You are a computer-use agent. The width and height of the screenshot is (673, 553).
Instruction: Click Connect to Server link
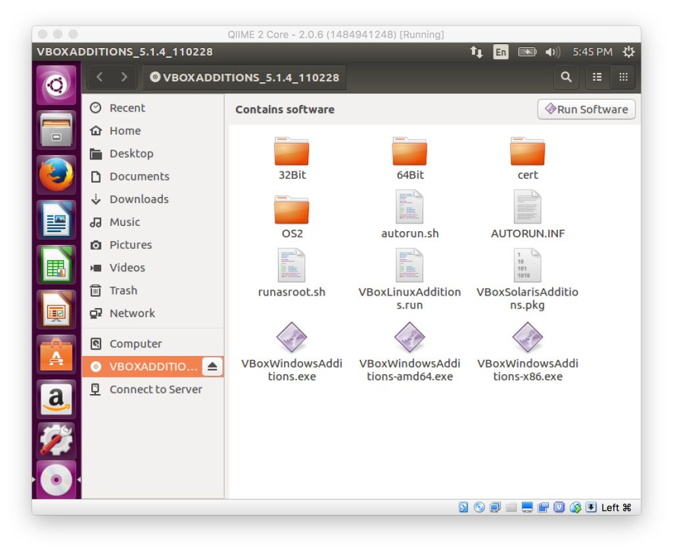pyautogui.click(x=156, y=389)
